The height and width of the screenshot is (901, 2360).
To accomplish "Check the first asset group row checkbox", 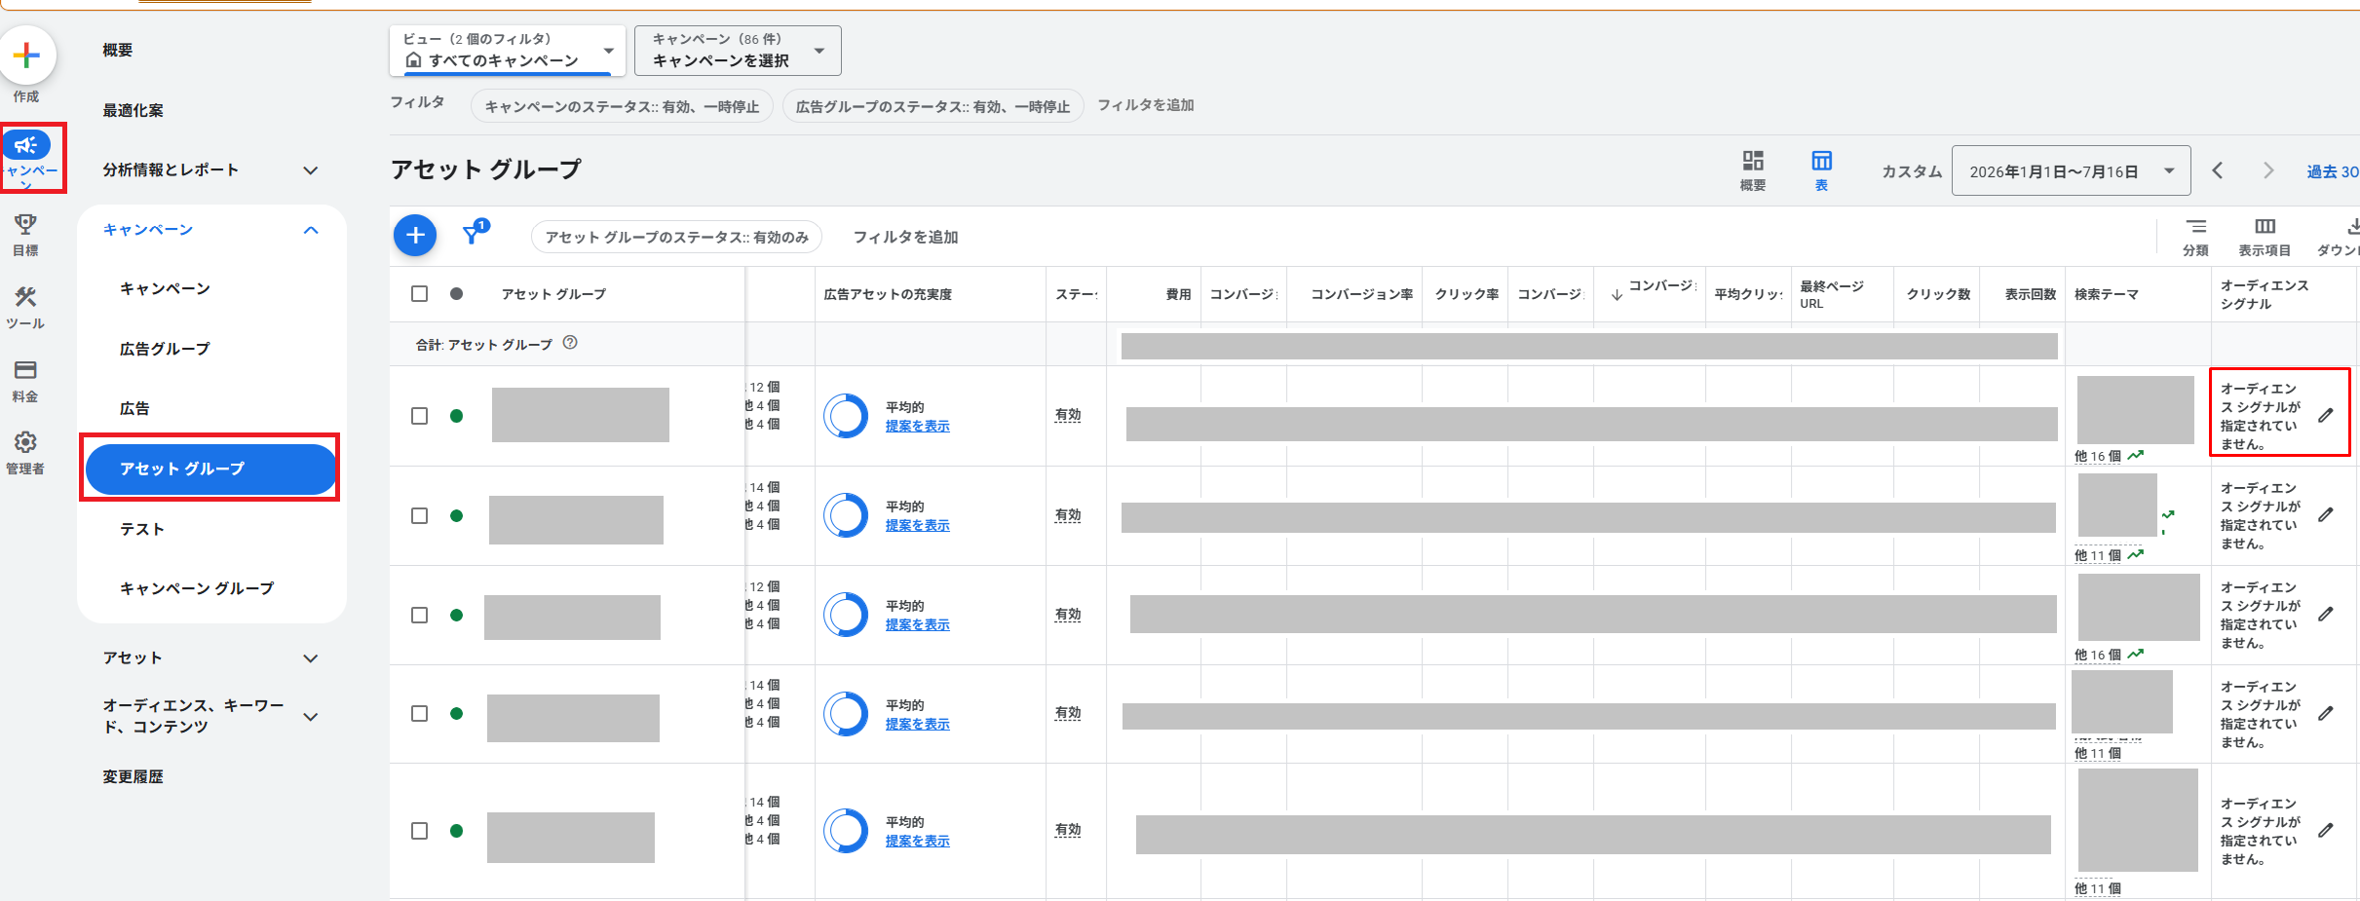I will coord(420,416).
